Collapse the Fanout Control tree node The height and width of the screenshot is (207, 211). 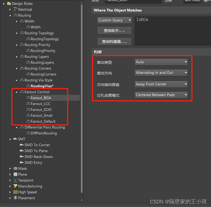click(x=17, y=92)
